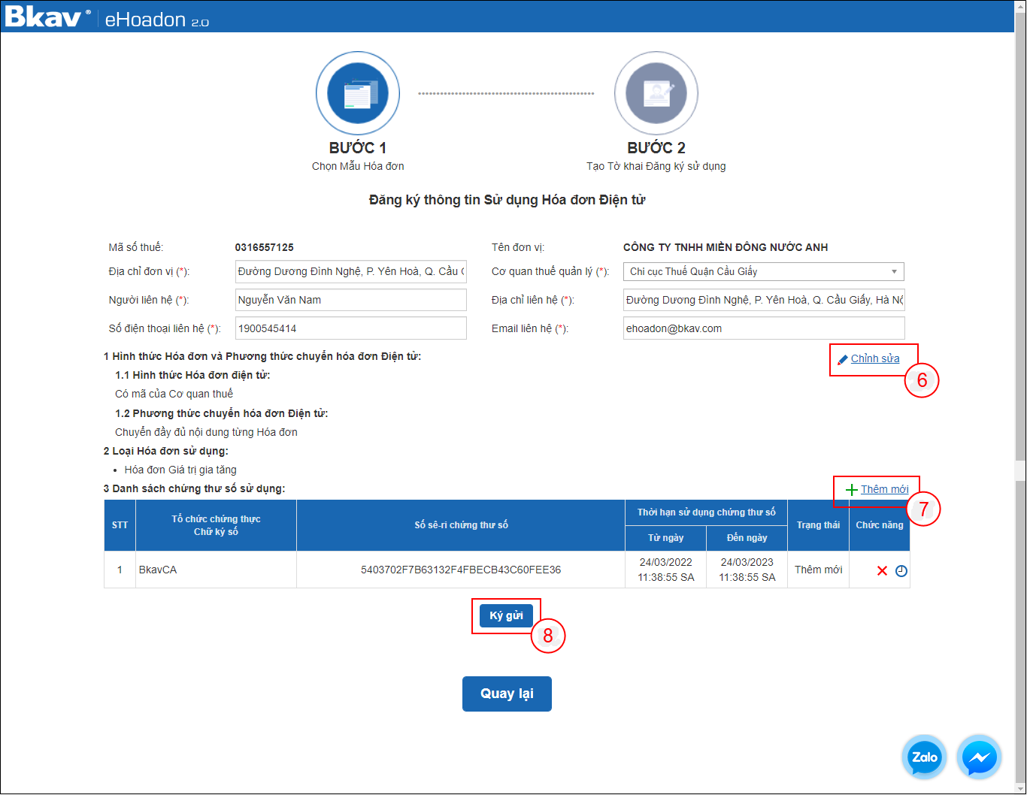The height and width of the screenshot is (795, 1027).
Task: Click the Email liên hệ field
Action: click(763, 328)
